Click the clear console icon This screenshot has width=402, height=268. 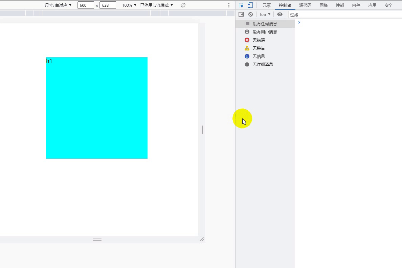[x=250, y=14]
